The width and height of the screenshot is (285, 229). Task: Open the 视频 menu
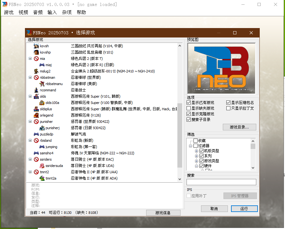click(x=23, y=12)
